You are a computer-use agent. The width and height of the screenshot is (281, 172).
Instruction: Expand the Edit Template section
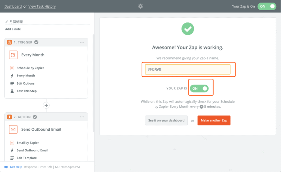(x=27, y=158)
